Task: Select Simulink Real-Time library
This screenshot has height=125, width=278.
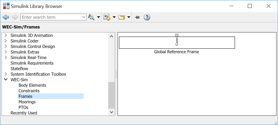Action: [x=28, y=57]
